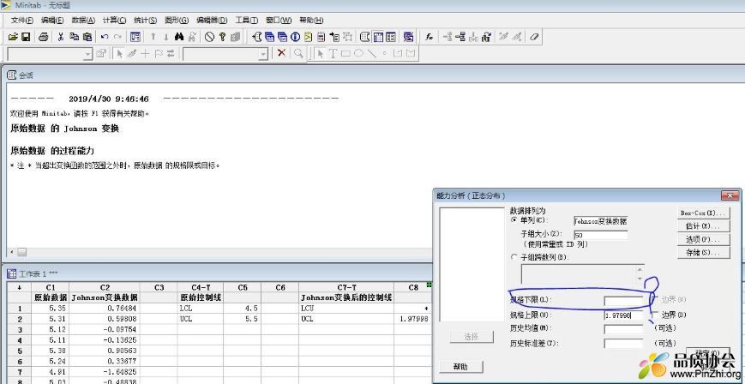Select the rectangle drawing tool

(x=345, y=54)
